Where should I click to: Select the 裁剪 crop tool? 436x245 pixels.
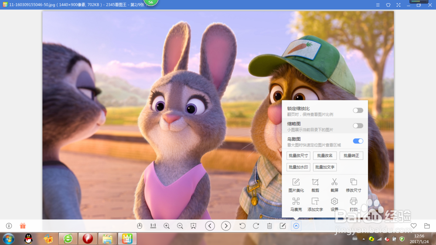pos(315,185)
